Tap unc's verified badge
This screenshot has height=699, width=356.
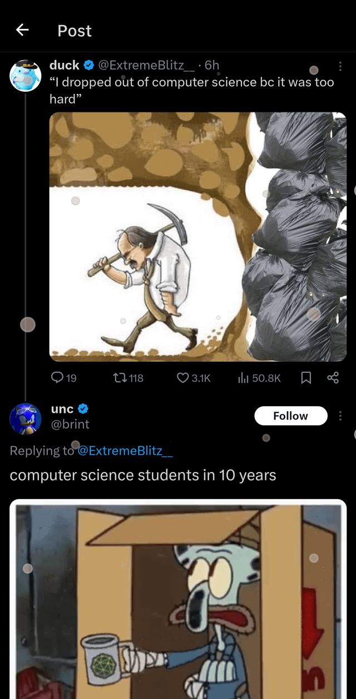point(83,409)
